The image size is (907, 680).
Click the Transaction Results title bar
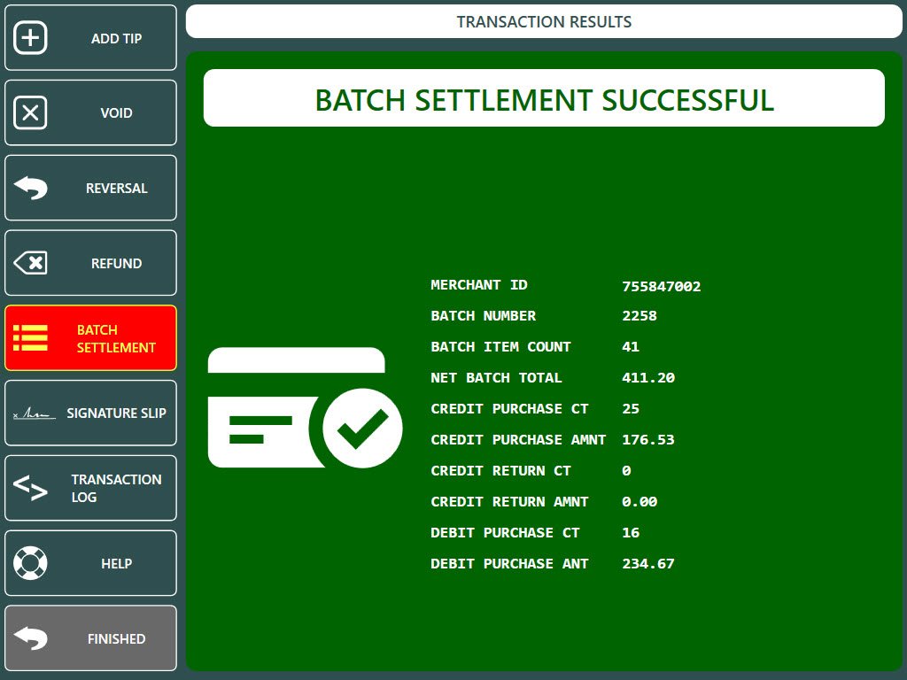544,21
